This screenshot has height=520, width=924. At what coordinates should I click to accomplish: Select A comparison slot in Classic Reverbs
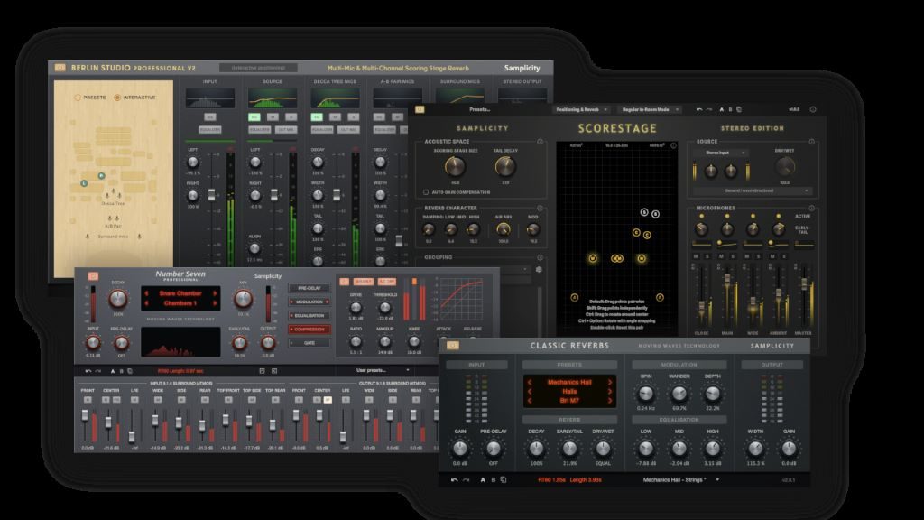click(483, 480)
